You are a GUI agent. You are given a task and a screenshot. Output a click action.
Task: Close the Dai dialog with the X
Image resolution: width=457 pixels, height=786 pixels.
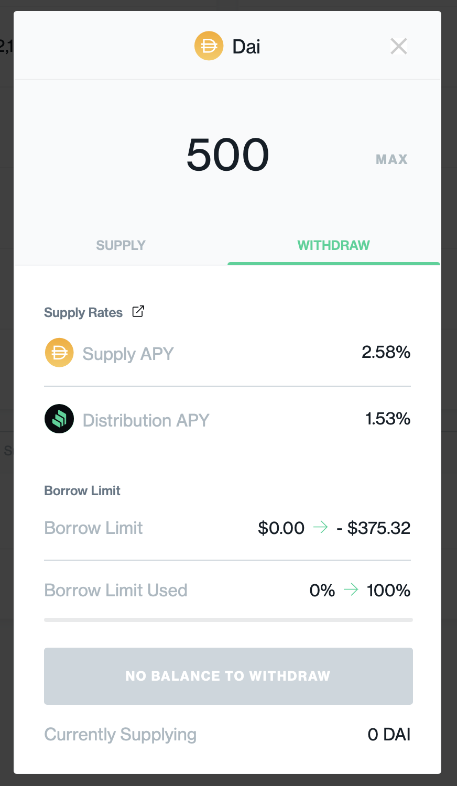[x=399, y=47]
